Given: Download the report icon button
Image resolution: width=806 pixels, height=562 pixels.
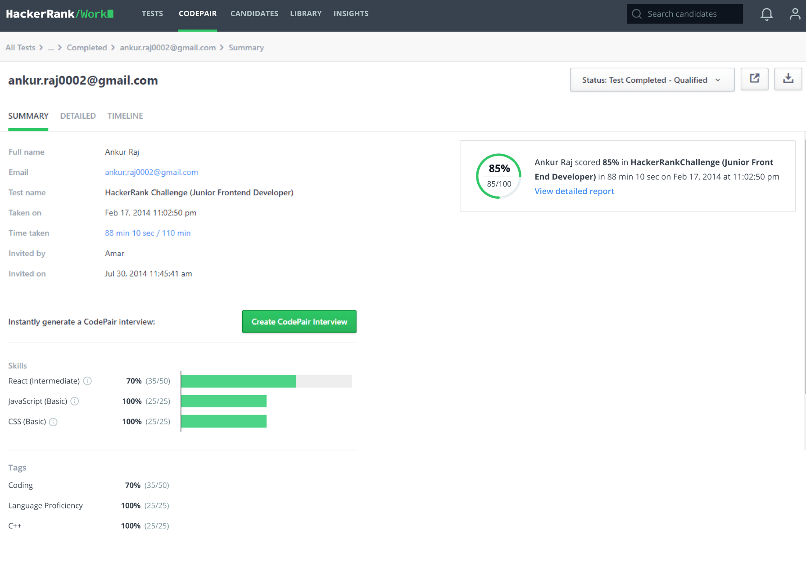Looking at the screenshot, I should tap(788, 79).
